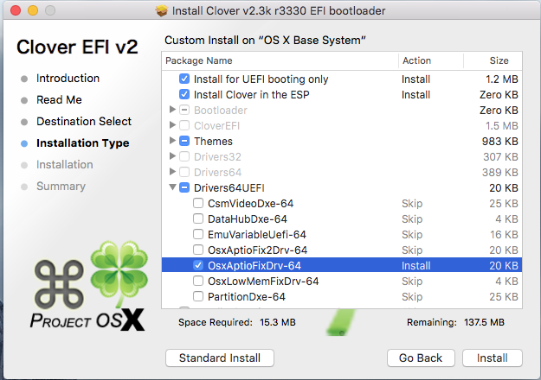
Task: Select the Themes row label
Action: click(213, 141)
